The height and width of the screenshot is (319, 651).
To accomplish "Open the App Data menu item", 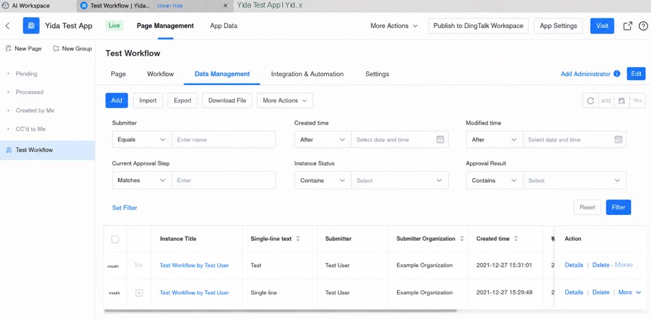I will tap(224, 26).
